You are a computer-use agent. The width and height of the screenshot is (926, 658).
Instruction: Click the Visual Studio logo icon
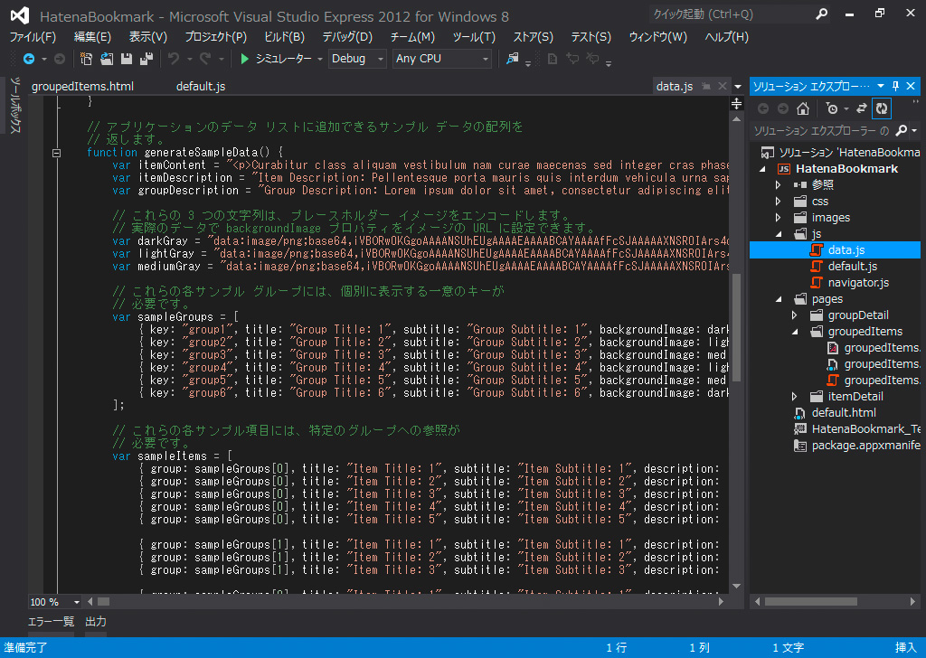click(x=20, y=15)
